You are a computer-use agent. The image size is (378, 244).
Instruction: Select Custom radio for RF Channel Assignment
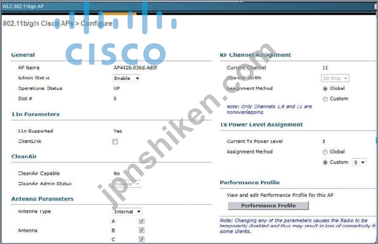(325, 99)
